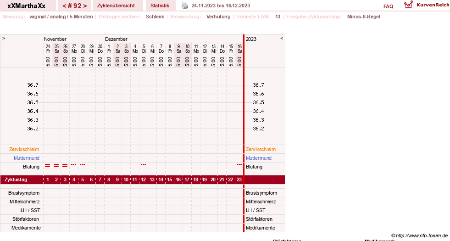Image resolution: width=450 pixels, height=241 pixels.
Task: Click the Verhütung usage value
Action: [x=218, y=17]
